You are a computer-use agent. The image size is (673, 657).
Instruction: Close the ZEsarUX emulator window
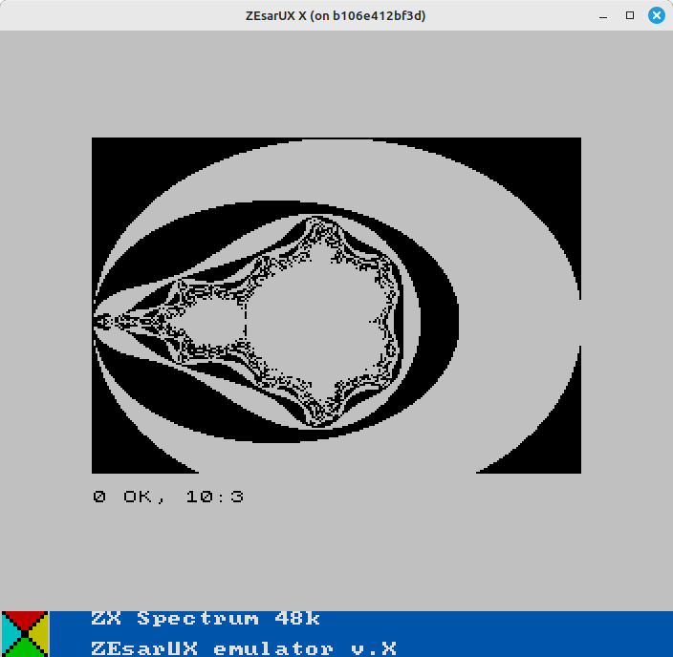pos(656,16)
